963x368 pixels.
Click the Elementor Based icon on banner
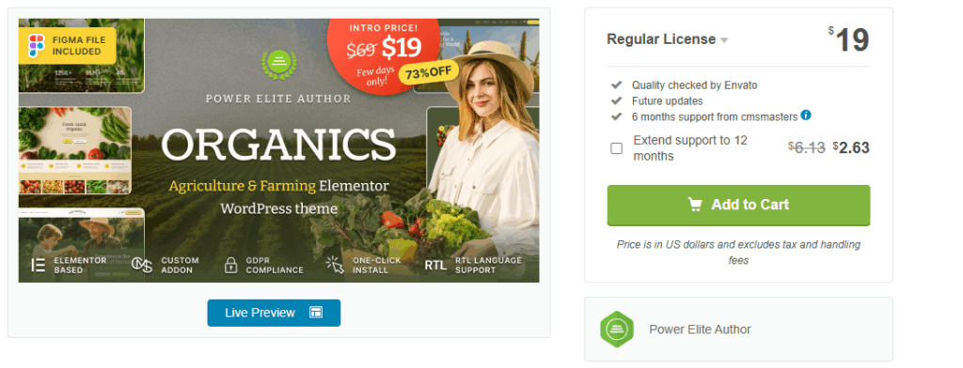click(x=38, y=265)
